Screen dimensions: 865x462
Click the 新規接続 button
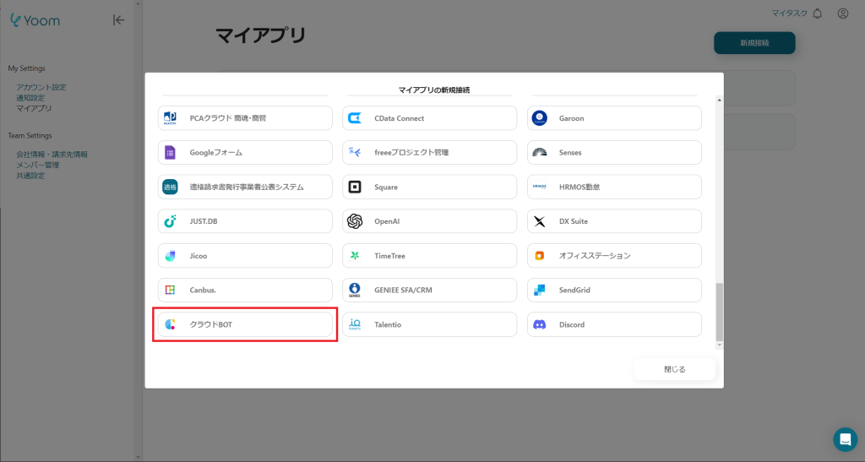point(754,43)
